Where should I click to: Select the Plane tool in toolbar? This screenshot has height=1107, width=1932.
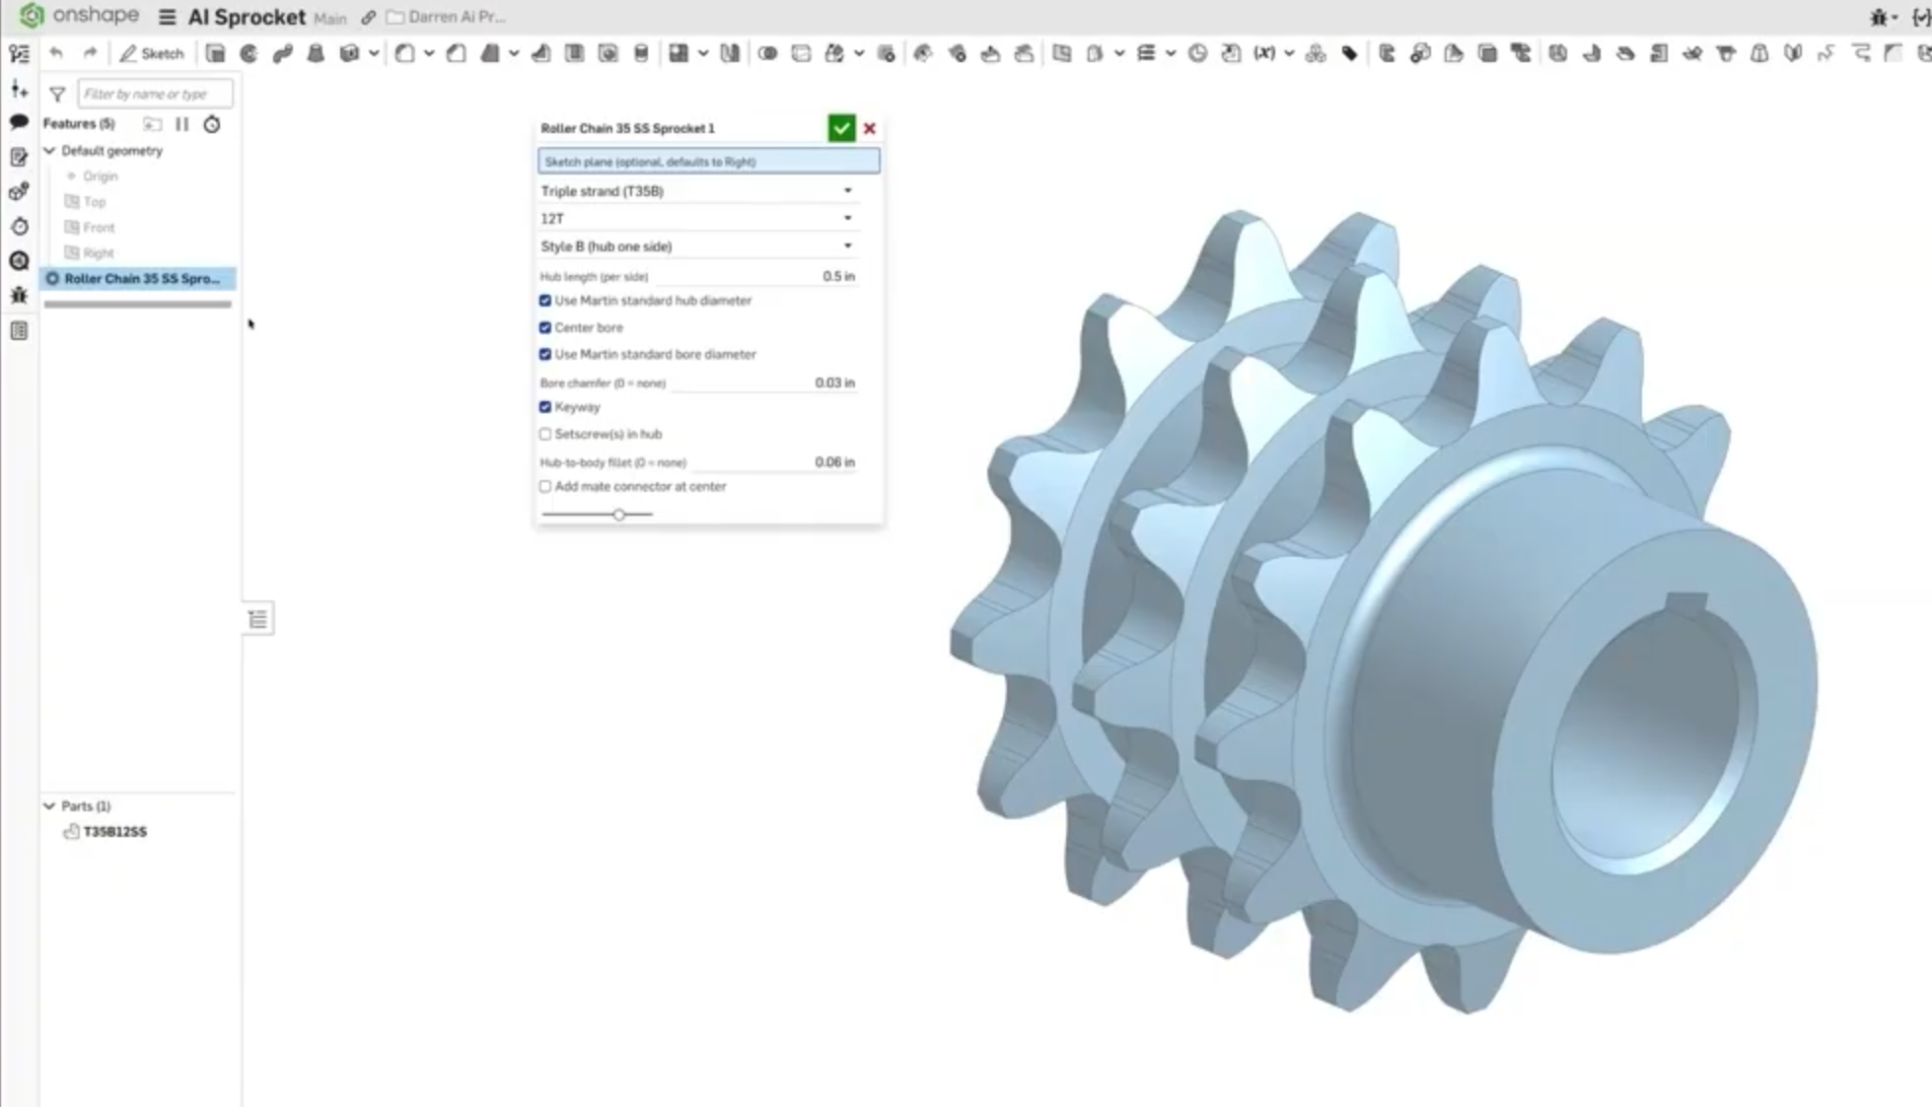click(x=1061, y=53)
